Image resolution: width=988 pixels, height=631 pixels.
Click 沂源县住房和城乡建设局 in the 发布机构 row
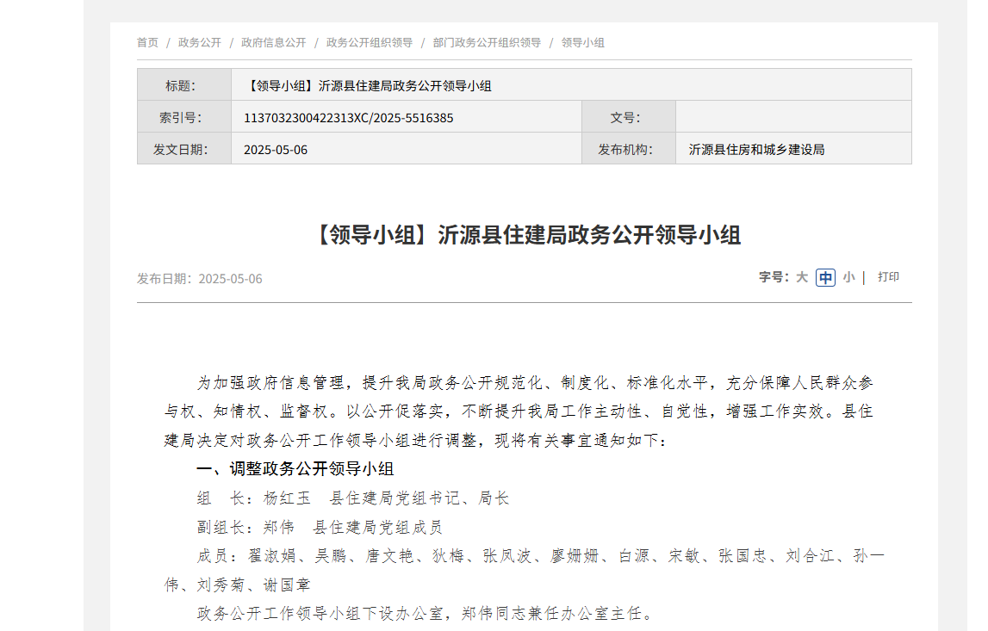pos(756,150)
